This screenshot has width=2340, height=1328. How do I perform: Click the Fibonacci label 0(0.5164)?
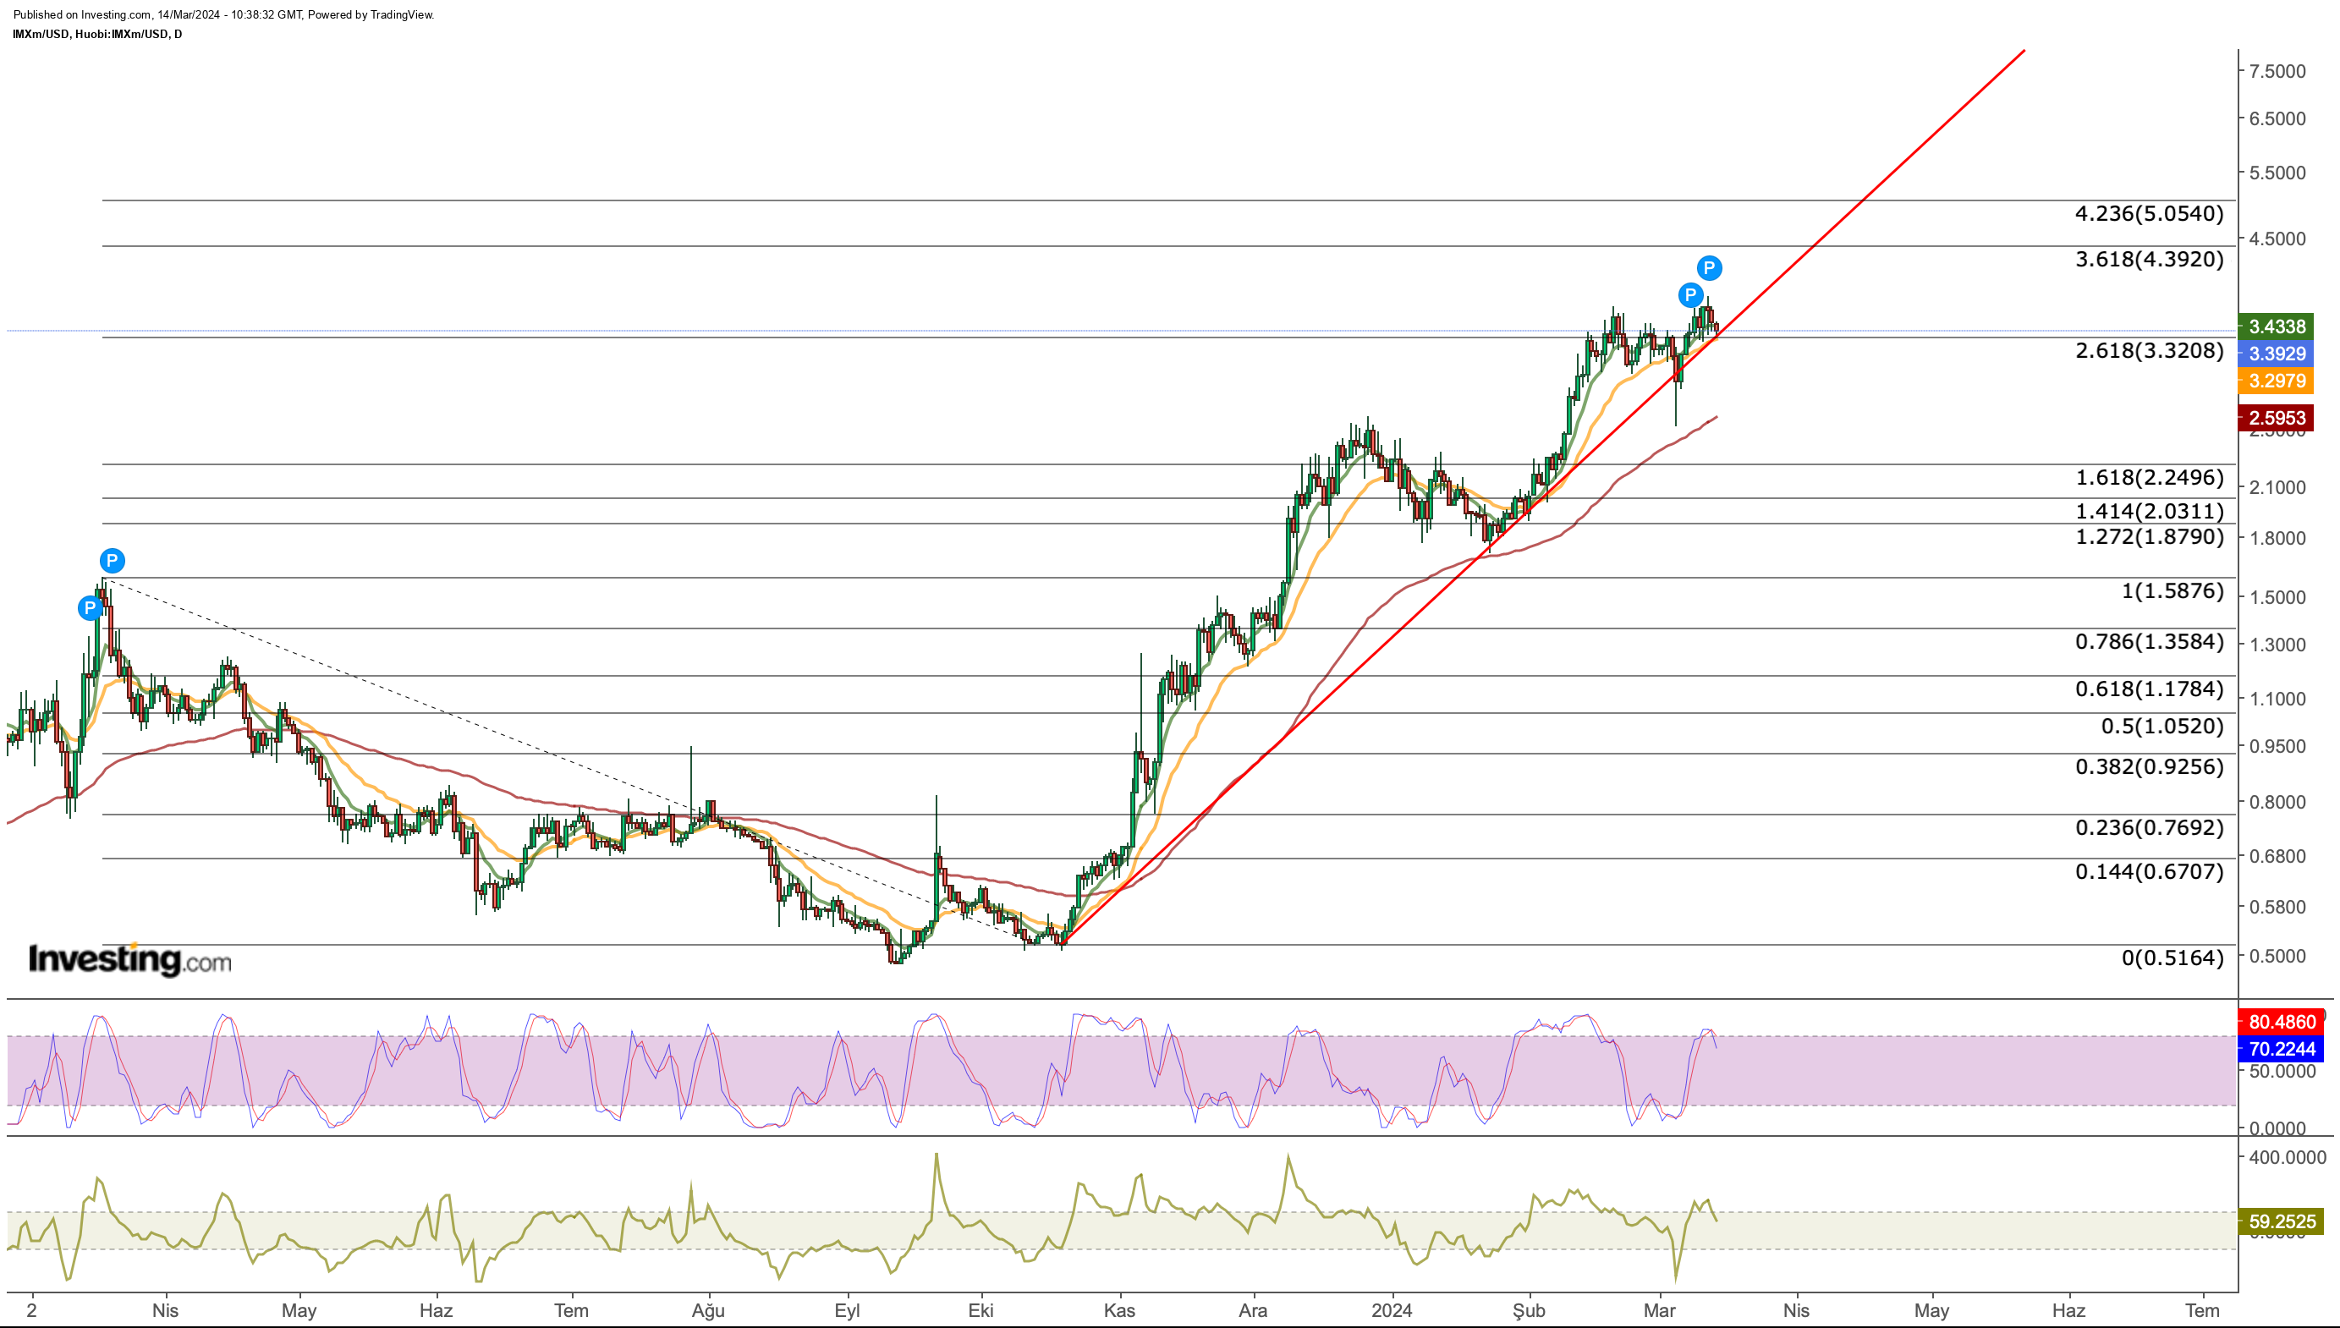[x=2172, y=958]
